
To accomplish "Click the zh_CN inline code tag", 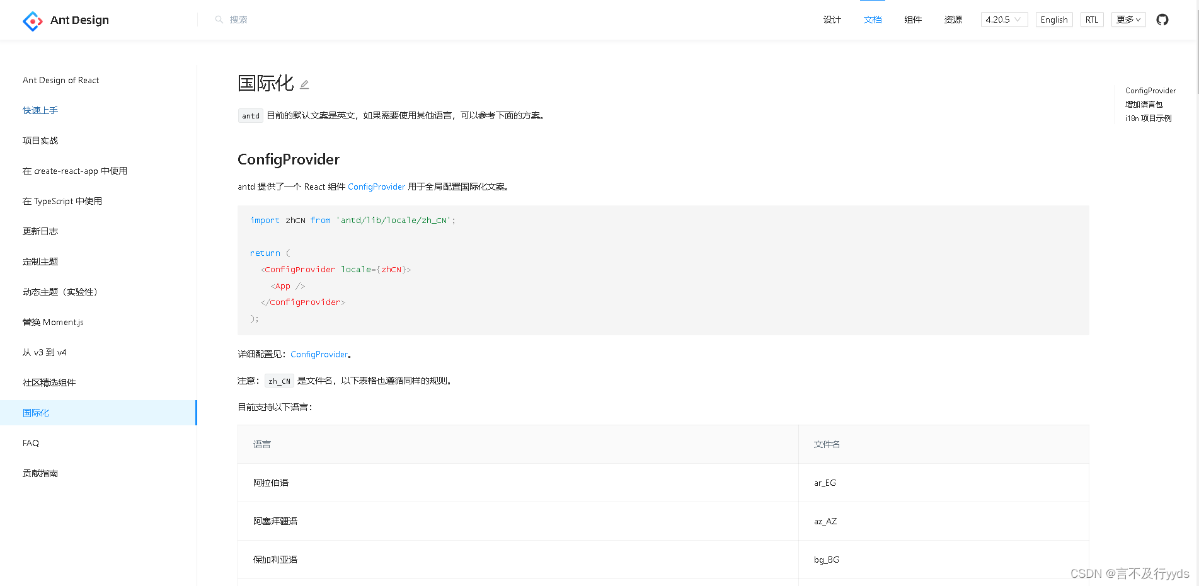I will (x=279, y=381).
